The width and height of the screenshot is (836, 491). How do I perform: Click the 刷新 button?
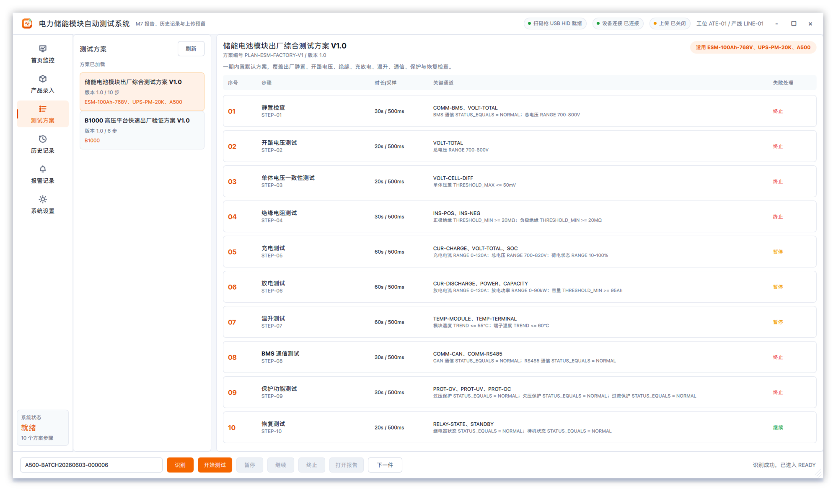click(x=191, y=49)
